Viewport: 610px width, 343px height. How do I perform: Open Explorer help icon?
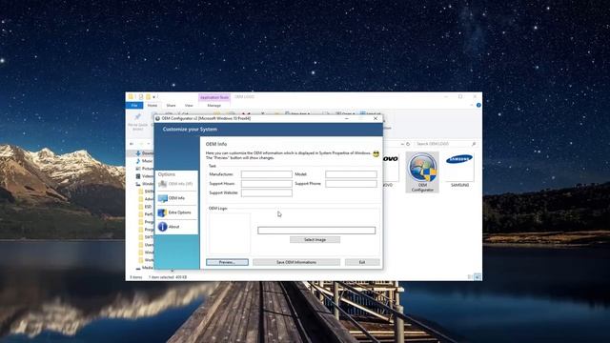click(478, 106)
